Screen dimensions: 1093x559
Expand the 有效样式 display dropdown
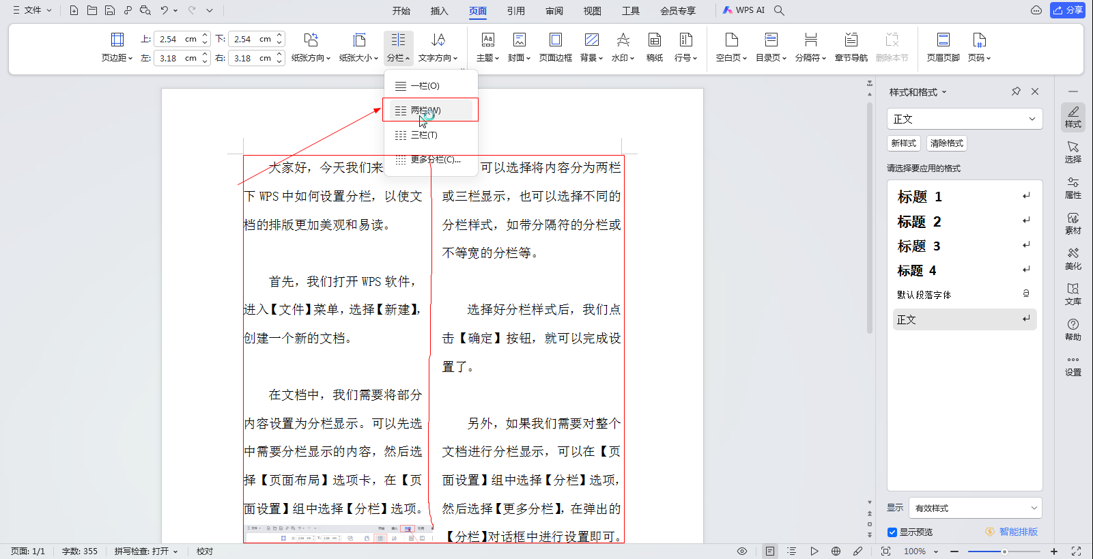[1034, 508]
